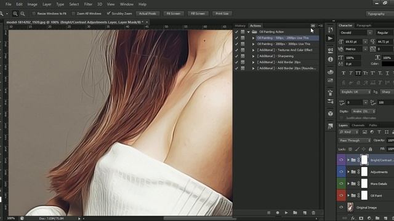Screen dimensions: 394x221
Task: Switch to the Channels tab
Action: pos(358,125)
